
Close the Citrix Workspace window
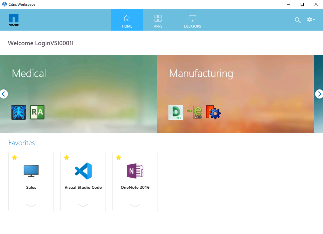click(316, 4)
